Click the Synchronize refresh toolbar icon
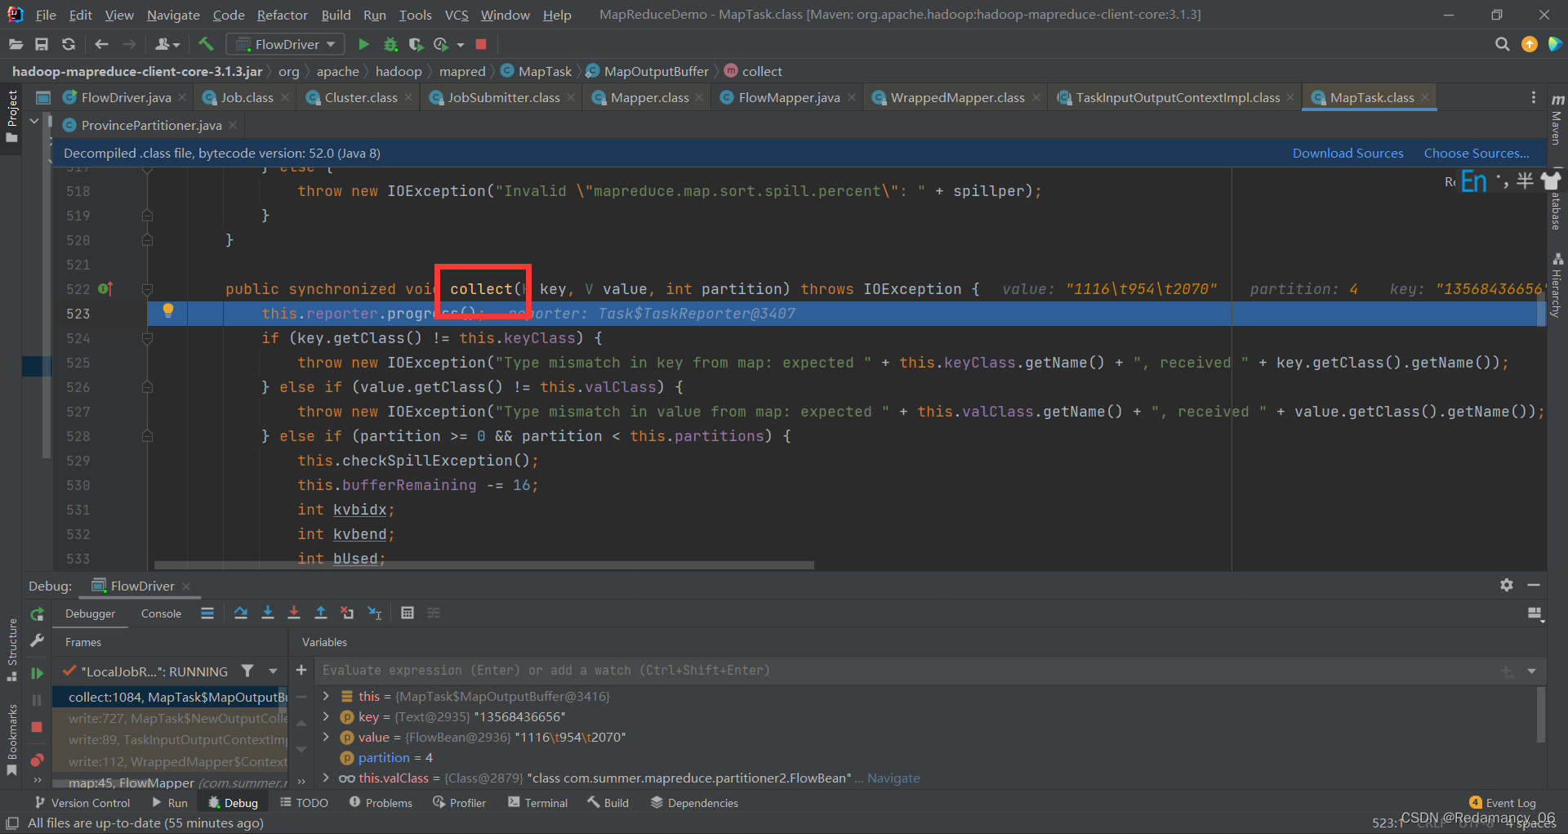 click(x=69, y=44)
